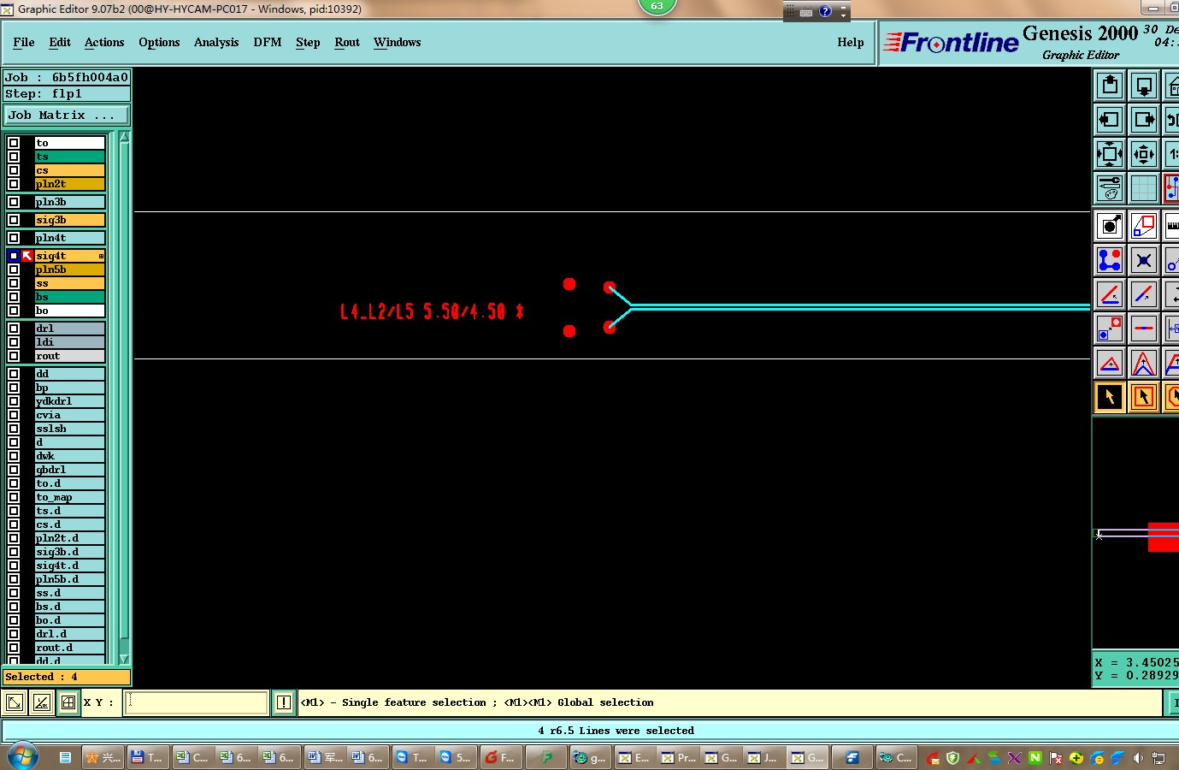Select the bs layer name
This screenshot has width=1179, height=770.
[x=69, y=297]
